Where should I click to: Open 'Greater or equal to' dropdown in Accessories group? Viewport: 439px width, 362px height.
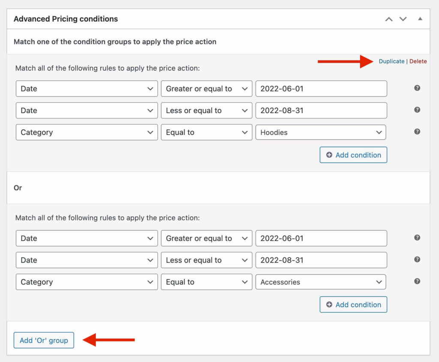207,238
